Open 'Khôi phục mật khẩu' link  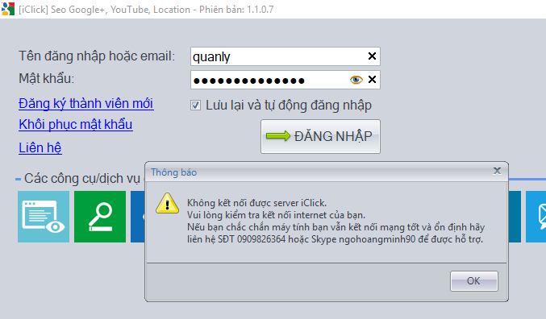[x=76, y=125]
